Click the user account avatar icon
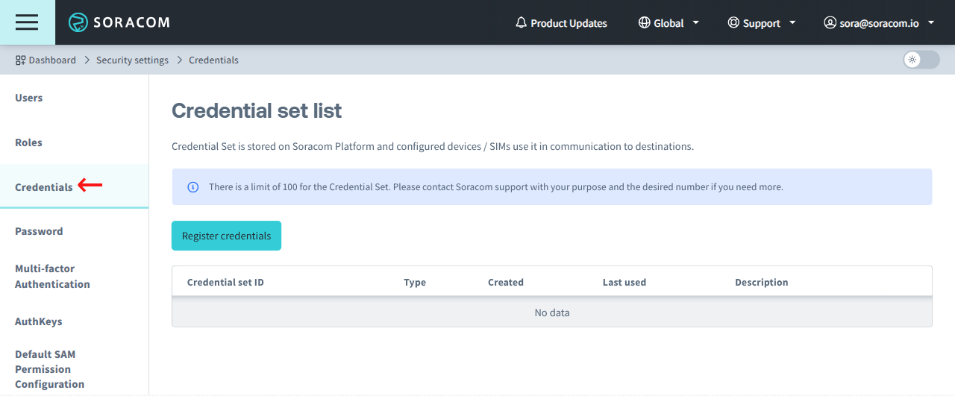 coord(830,23)
